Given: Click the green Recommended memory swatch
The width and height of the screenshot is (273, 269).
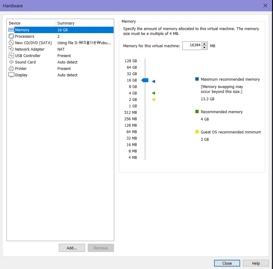Looking at the screenshot, I should pyautogui.click(x=197, y=111).
